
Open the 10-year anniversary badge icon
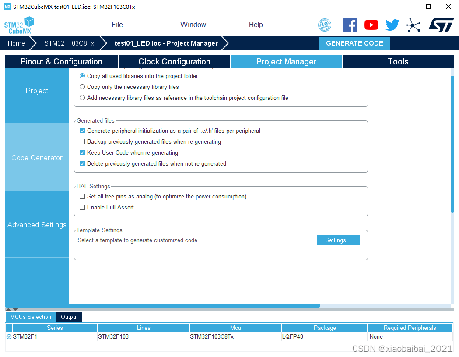click(325, 25)
